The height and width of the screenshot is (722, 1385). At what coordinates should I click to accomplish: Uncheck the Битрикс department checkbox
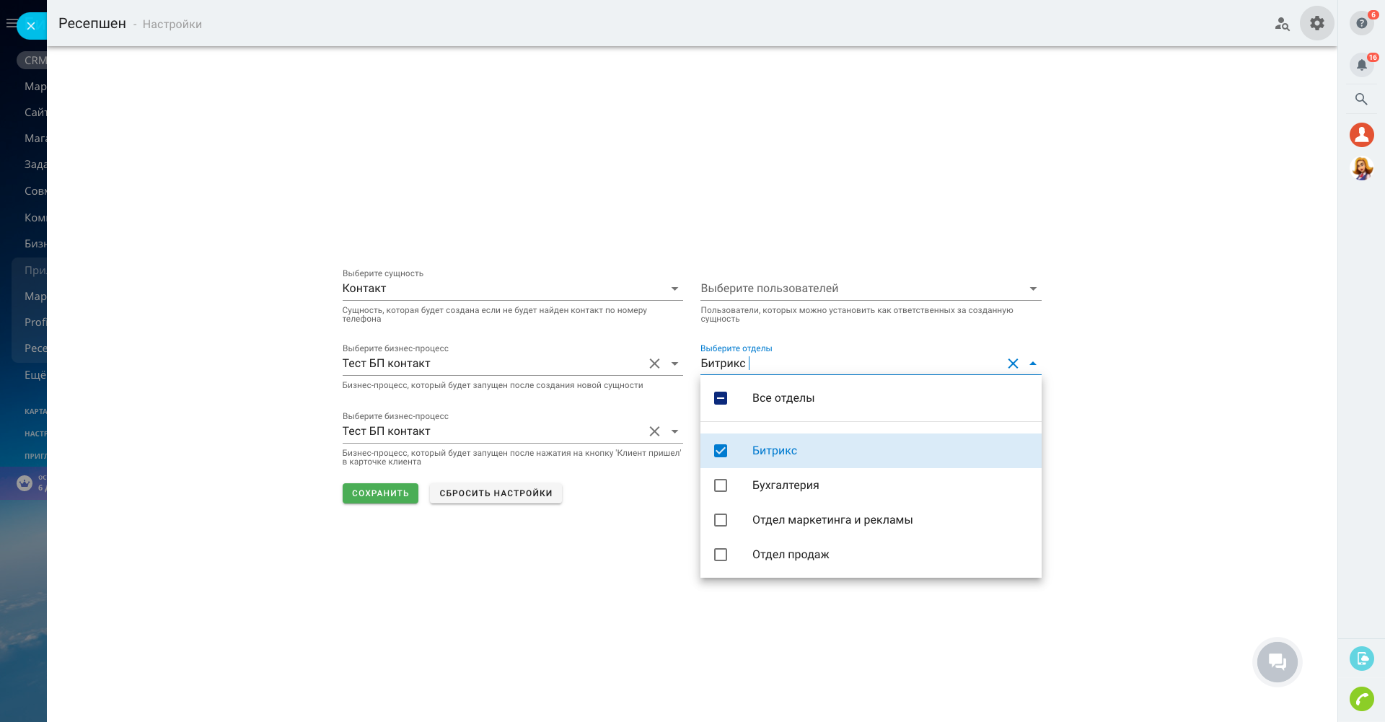721,451
